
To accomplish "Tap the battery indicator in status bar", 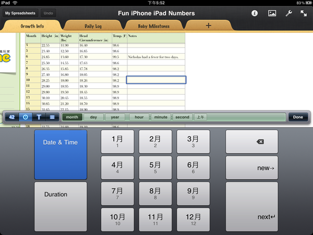I will [308, 3].
